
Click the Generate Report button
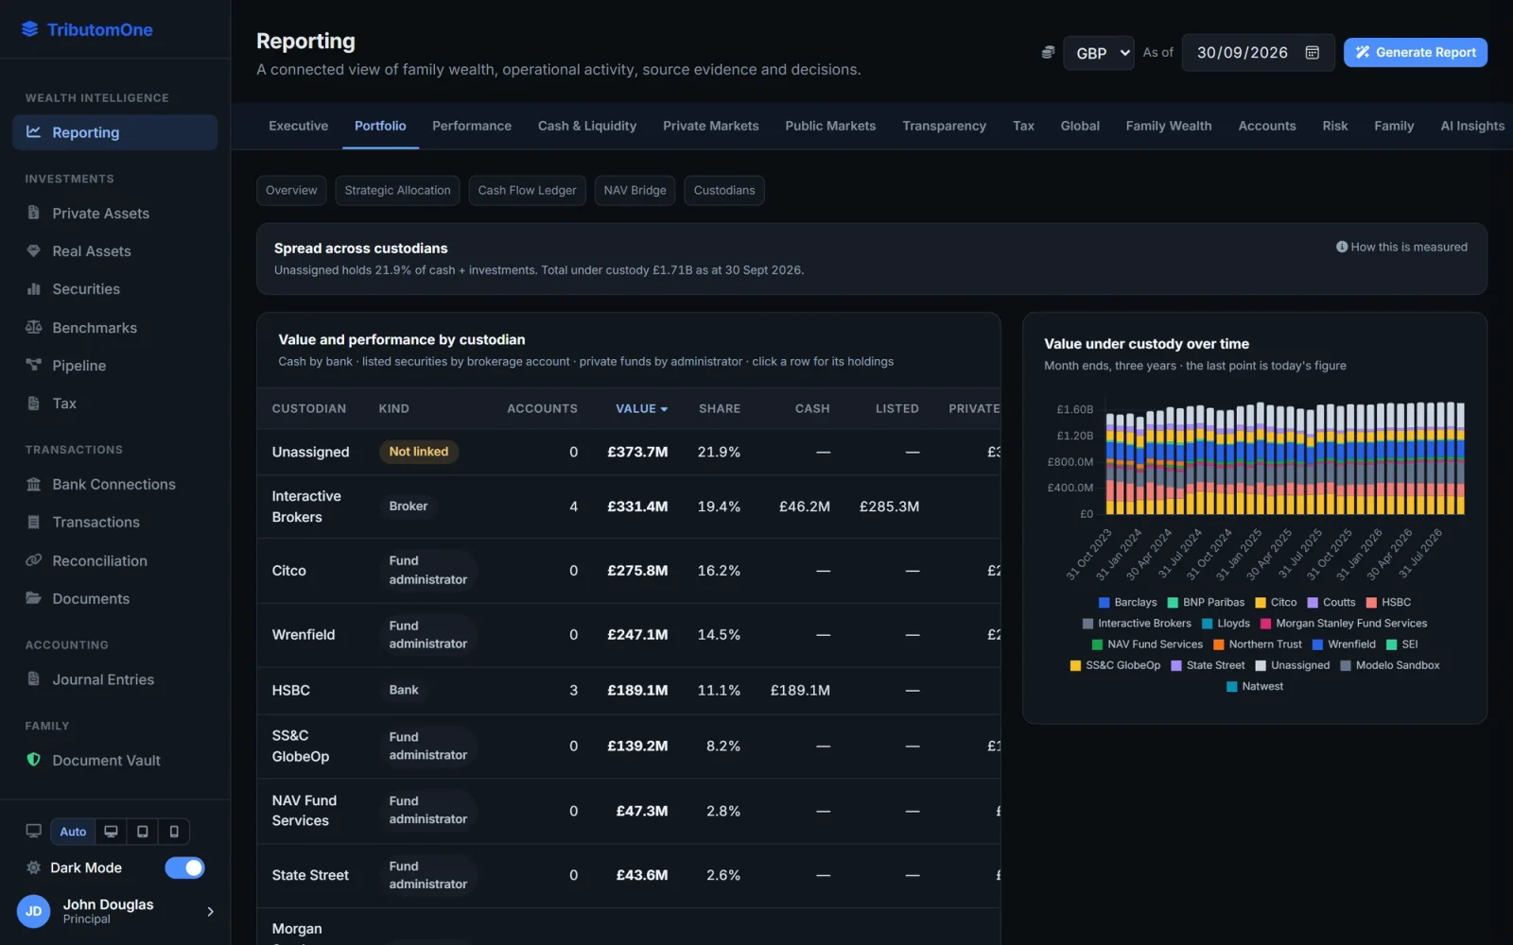click(1416, 53)
